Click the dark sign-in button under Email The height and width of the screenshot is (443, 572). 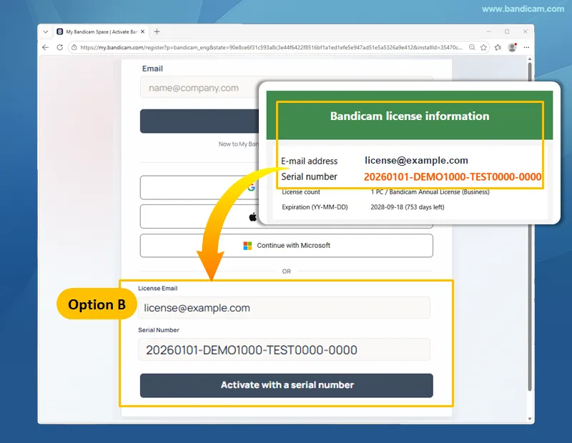[x=199, y=121]
